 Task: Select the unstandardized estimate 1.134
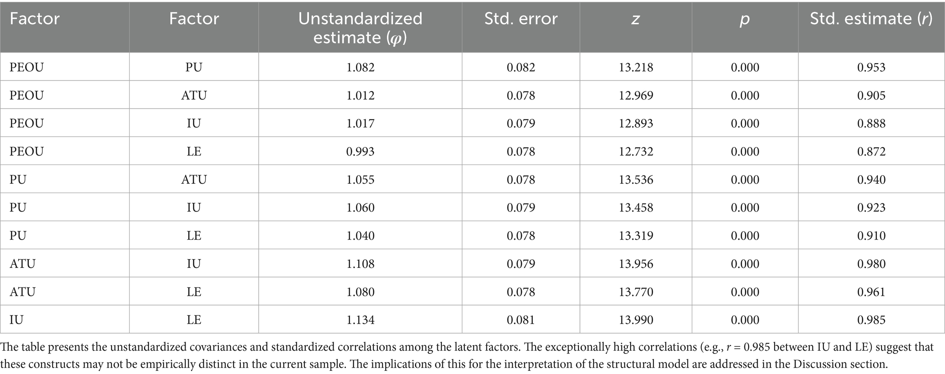(x=360, y=320)
